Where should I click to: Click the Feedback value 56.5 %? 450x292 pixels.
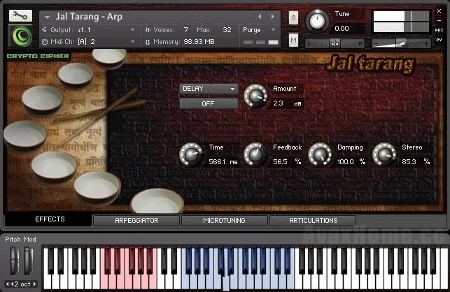[287, 162]
